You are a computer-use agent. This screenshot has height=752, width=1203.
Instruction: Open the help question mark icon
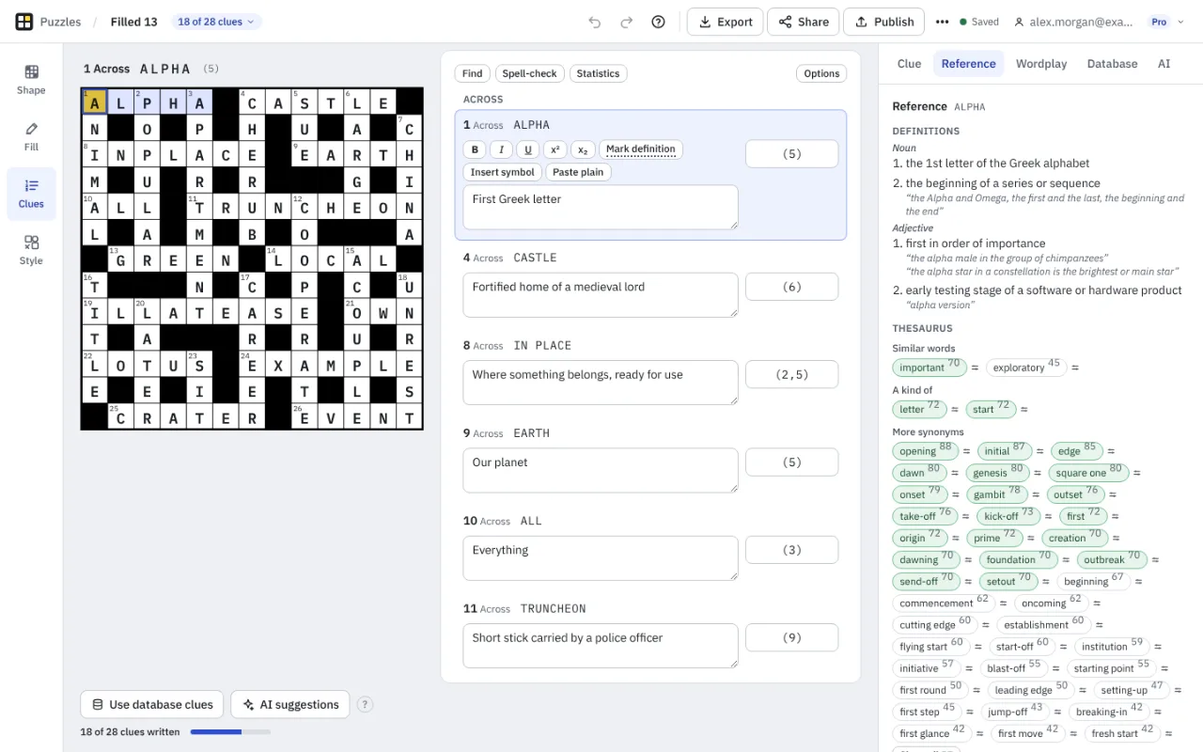point(658,22)
